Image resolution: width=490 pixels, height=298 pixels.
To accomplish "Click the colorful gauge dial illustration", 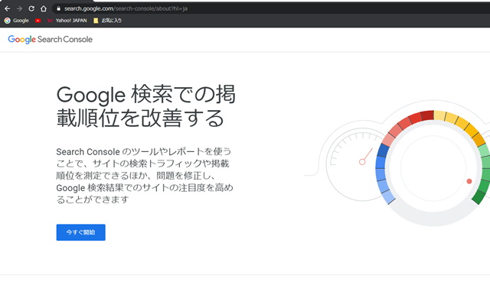I will tap(433, 167).
